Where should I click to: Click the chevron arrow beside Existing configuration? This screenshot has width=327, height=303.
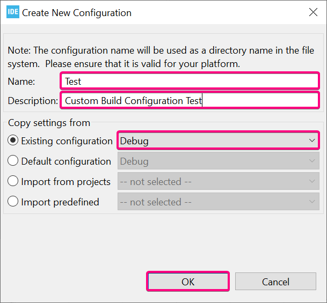tap(312, 141)
